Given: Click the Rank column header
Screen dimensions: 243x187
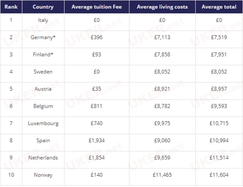Looking at the screenshot, I should pyautogui.click(x=11, y=7).
